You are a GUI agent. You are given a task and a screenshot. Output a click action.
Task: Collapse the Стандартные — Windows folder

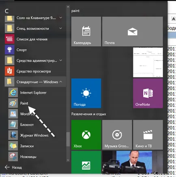(35, 82)
